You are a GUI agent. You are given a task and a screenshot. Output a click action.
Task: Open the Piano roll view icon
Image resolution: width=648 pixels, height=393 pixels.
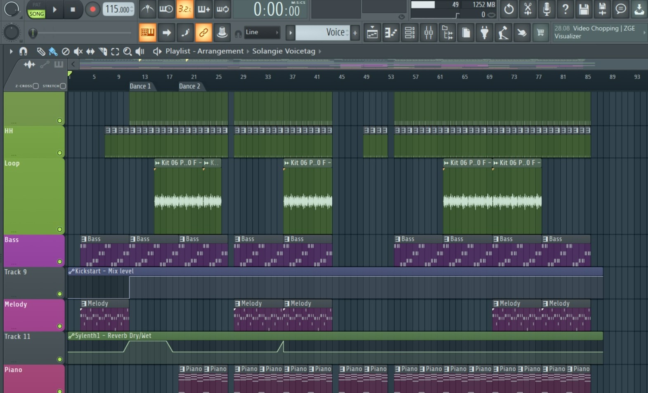pyautogui.click(x=391, y=33)
